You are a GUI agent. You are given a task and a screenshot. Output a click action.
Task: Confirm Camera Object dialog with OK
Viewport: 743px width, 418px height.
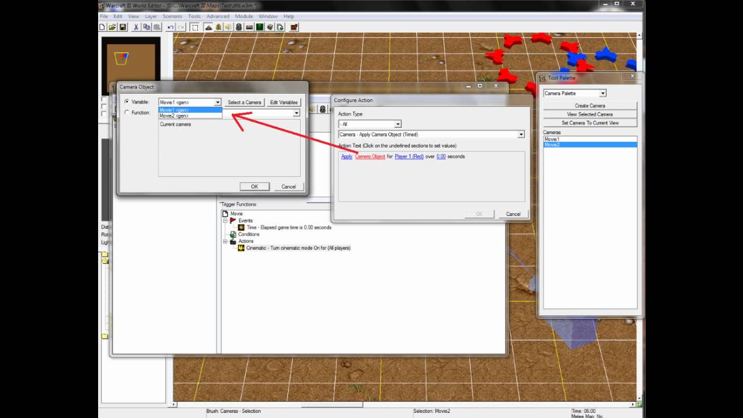[x=254, y=186]
